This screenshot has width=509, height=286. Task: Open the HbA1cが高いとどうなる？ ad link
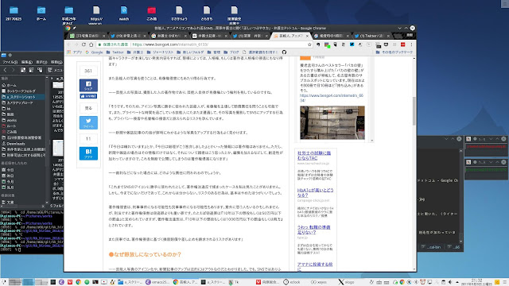click(315, 192)
